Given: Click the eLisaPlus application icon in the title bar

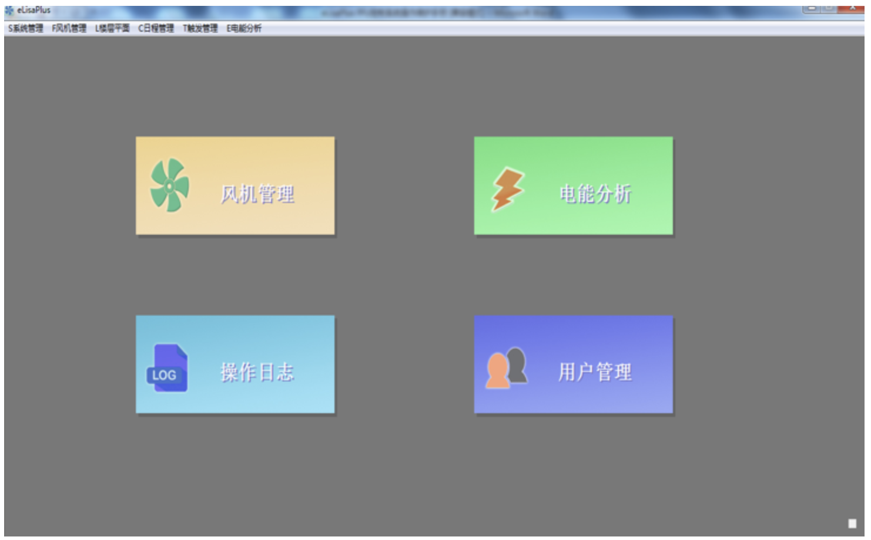Looking at the screenshot, I should [x=8, y=8].
